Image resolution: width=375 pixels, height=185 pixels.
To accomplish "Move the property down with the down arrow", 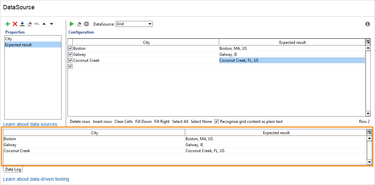I will 52,24.
